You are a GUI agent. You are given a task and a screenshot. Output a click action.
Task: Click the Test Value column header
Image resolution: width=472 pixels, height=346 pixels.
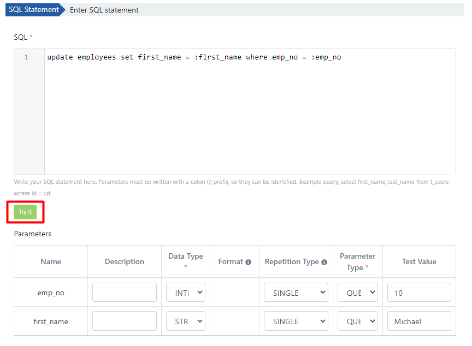click(419, 261)
